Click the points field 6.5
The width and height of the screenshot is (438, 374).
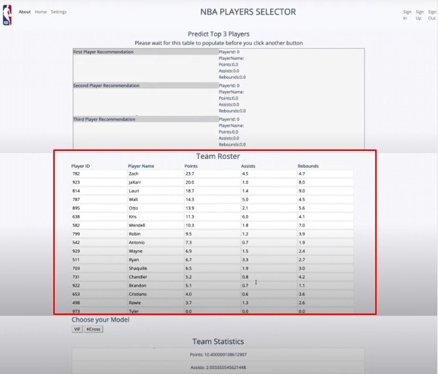click(212, 268)
